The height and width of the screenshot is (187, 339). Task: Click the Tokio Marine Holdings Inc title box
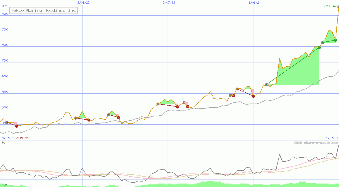44,11
